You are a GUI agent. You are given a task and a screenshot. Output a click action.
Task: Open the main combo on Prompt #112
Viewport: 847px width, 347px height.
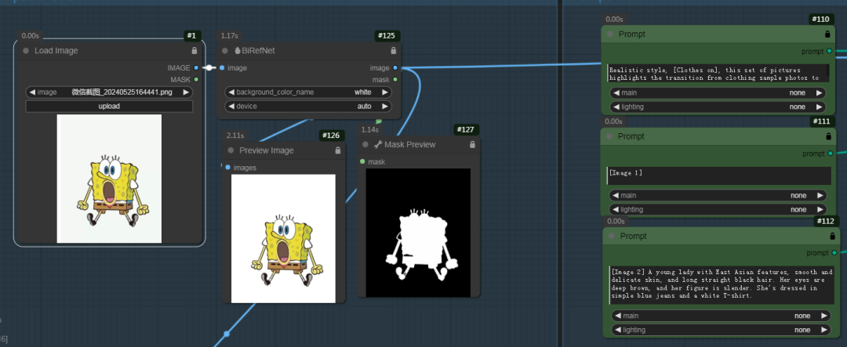(x=722, y=316)
